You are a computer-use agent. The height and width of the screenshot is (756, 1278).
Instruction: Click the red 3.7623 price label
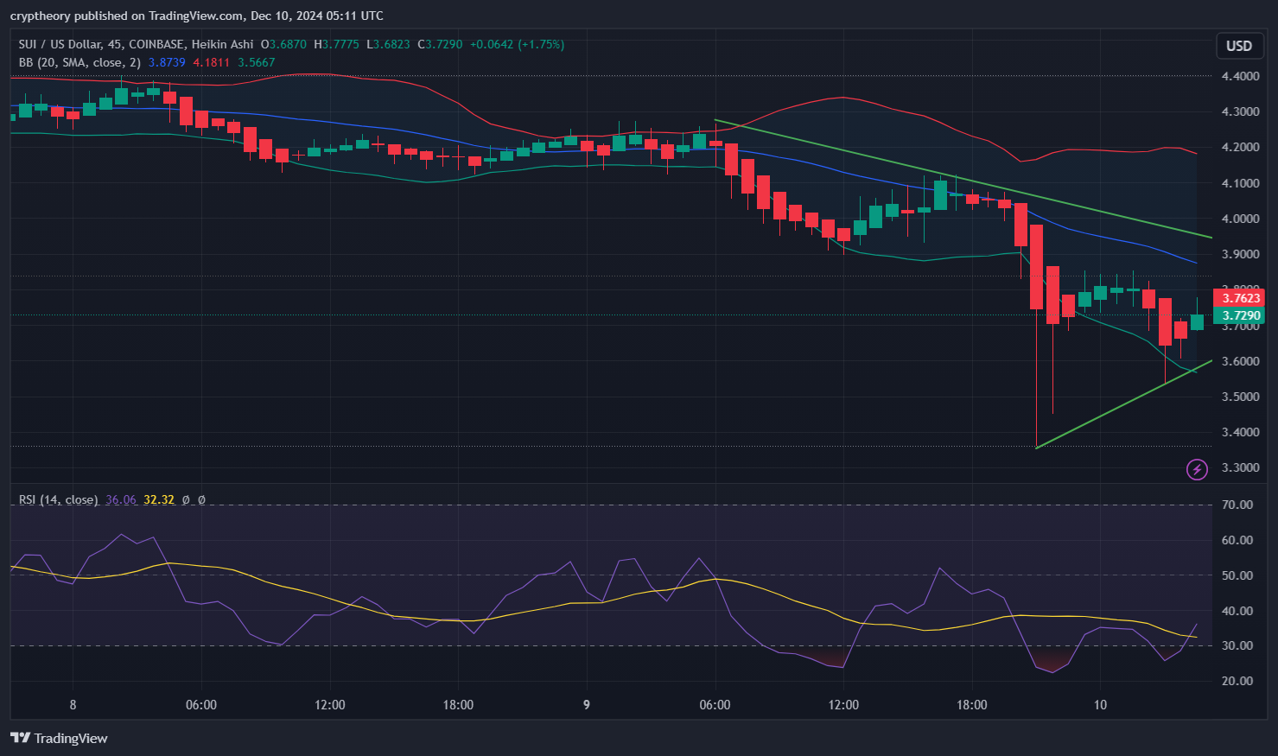click(x=1240, y=298)
